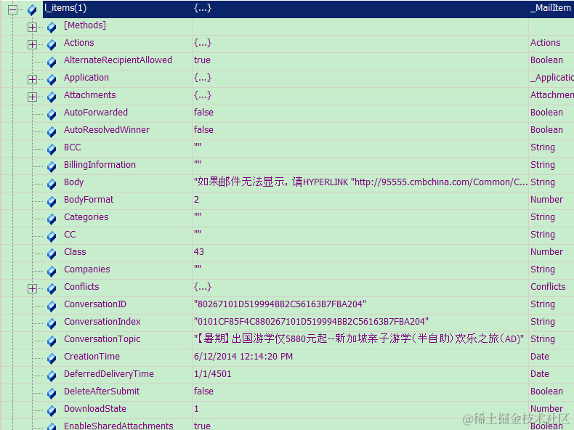Select the BillingInformation property name
The height and width of the screenshot is (430, 574).
(x=100, y=165)
